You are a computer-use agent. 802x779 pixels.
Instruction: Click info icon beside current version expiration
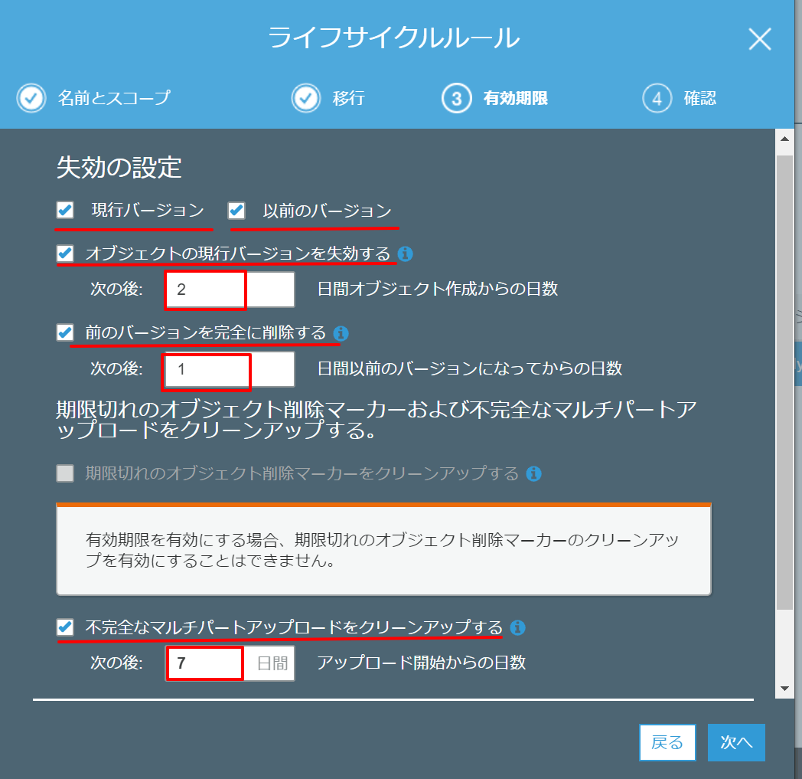406,254
